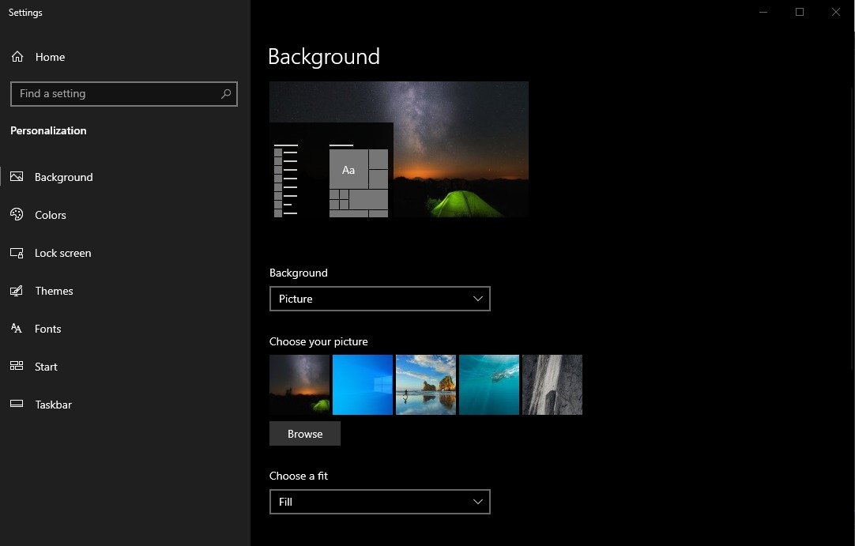Click the Background picture icon in sidebar

(17, 177)
